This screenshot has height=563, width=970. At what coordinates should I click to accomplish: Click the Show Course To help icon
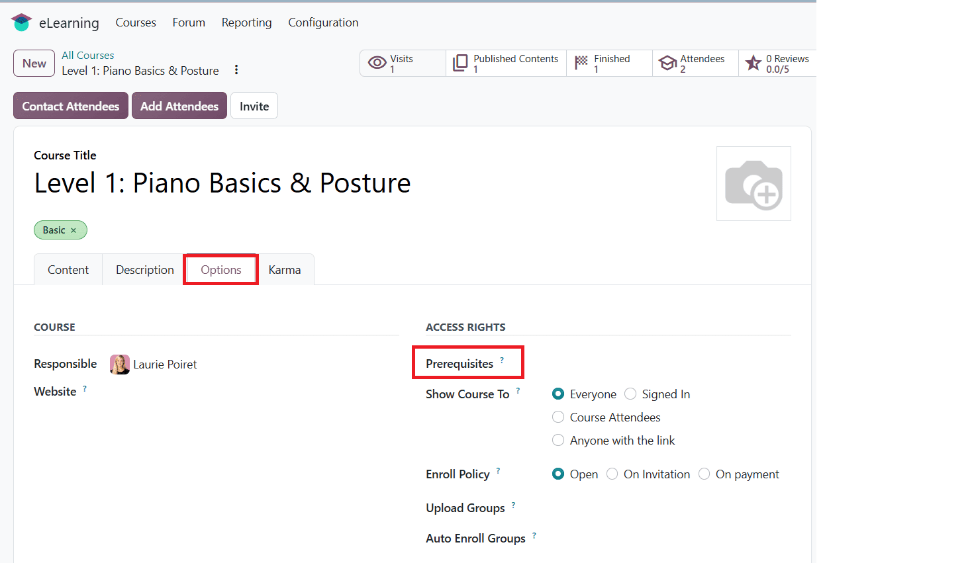[518, 390]
